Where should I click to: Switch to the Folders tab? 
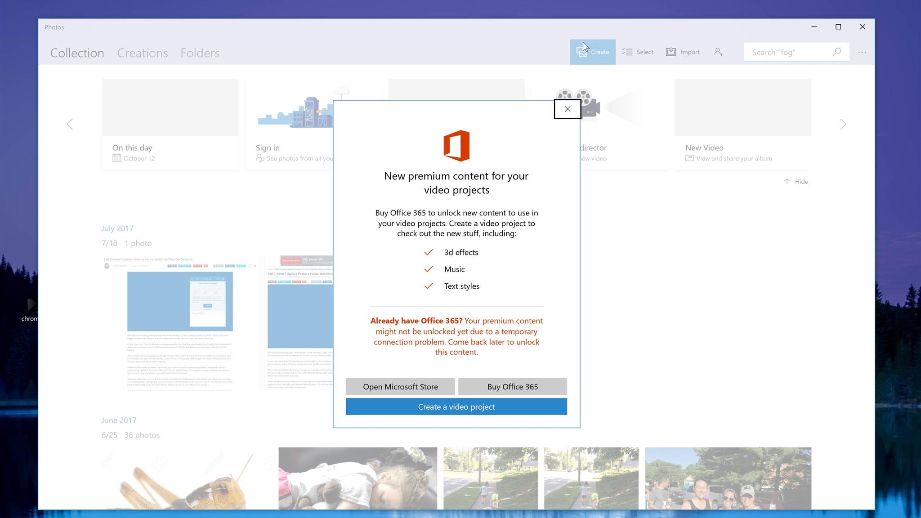(x=200, y=53)
